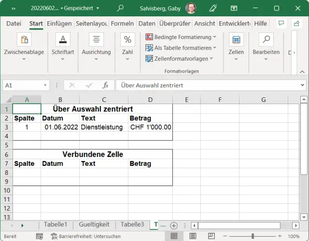Open the Zwischenablage clipboard group
The width and height of the screenshot is (309, 241).
click(24, 45)
